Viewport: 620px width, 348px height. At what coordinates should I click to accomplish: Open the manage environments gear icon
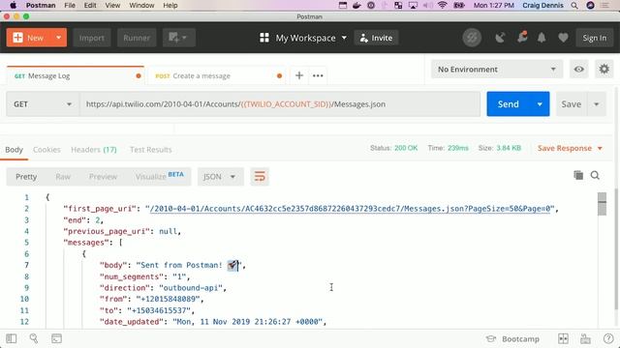pyautogui.click(x=604, y=69)
